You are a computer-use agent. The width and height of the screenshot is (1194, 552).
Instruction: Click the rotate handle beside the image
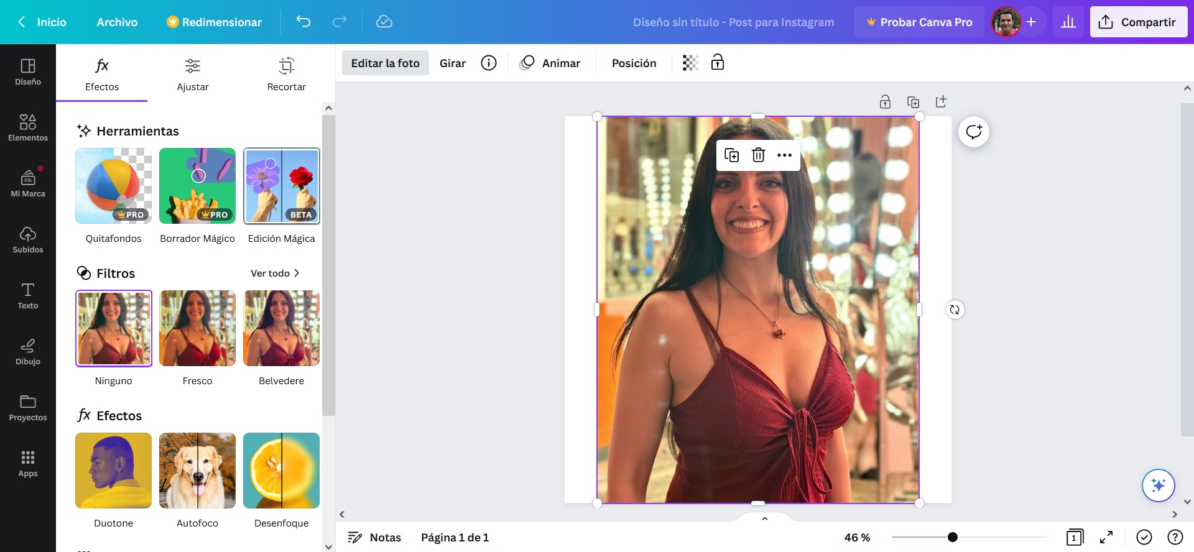coord(955,310)
